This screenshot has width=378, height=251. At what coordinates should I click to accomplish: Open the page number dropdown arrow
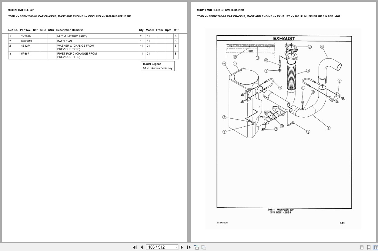[x=176, y=247]
